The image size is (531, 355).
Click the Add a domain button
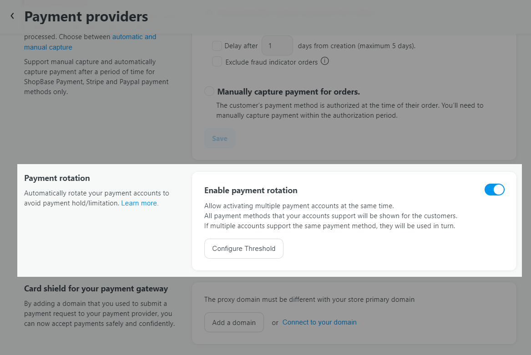pyautogui.click(x=234, y=323)
